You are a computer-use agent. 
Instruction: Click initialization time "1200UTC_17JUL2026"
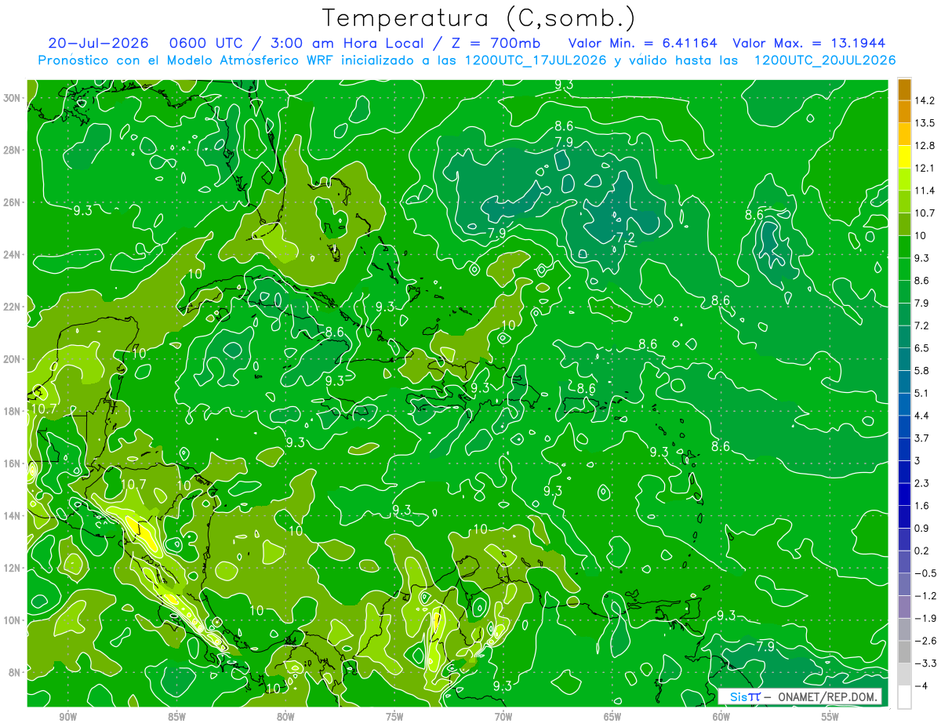(536, 60)
